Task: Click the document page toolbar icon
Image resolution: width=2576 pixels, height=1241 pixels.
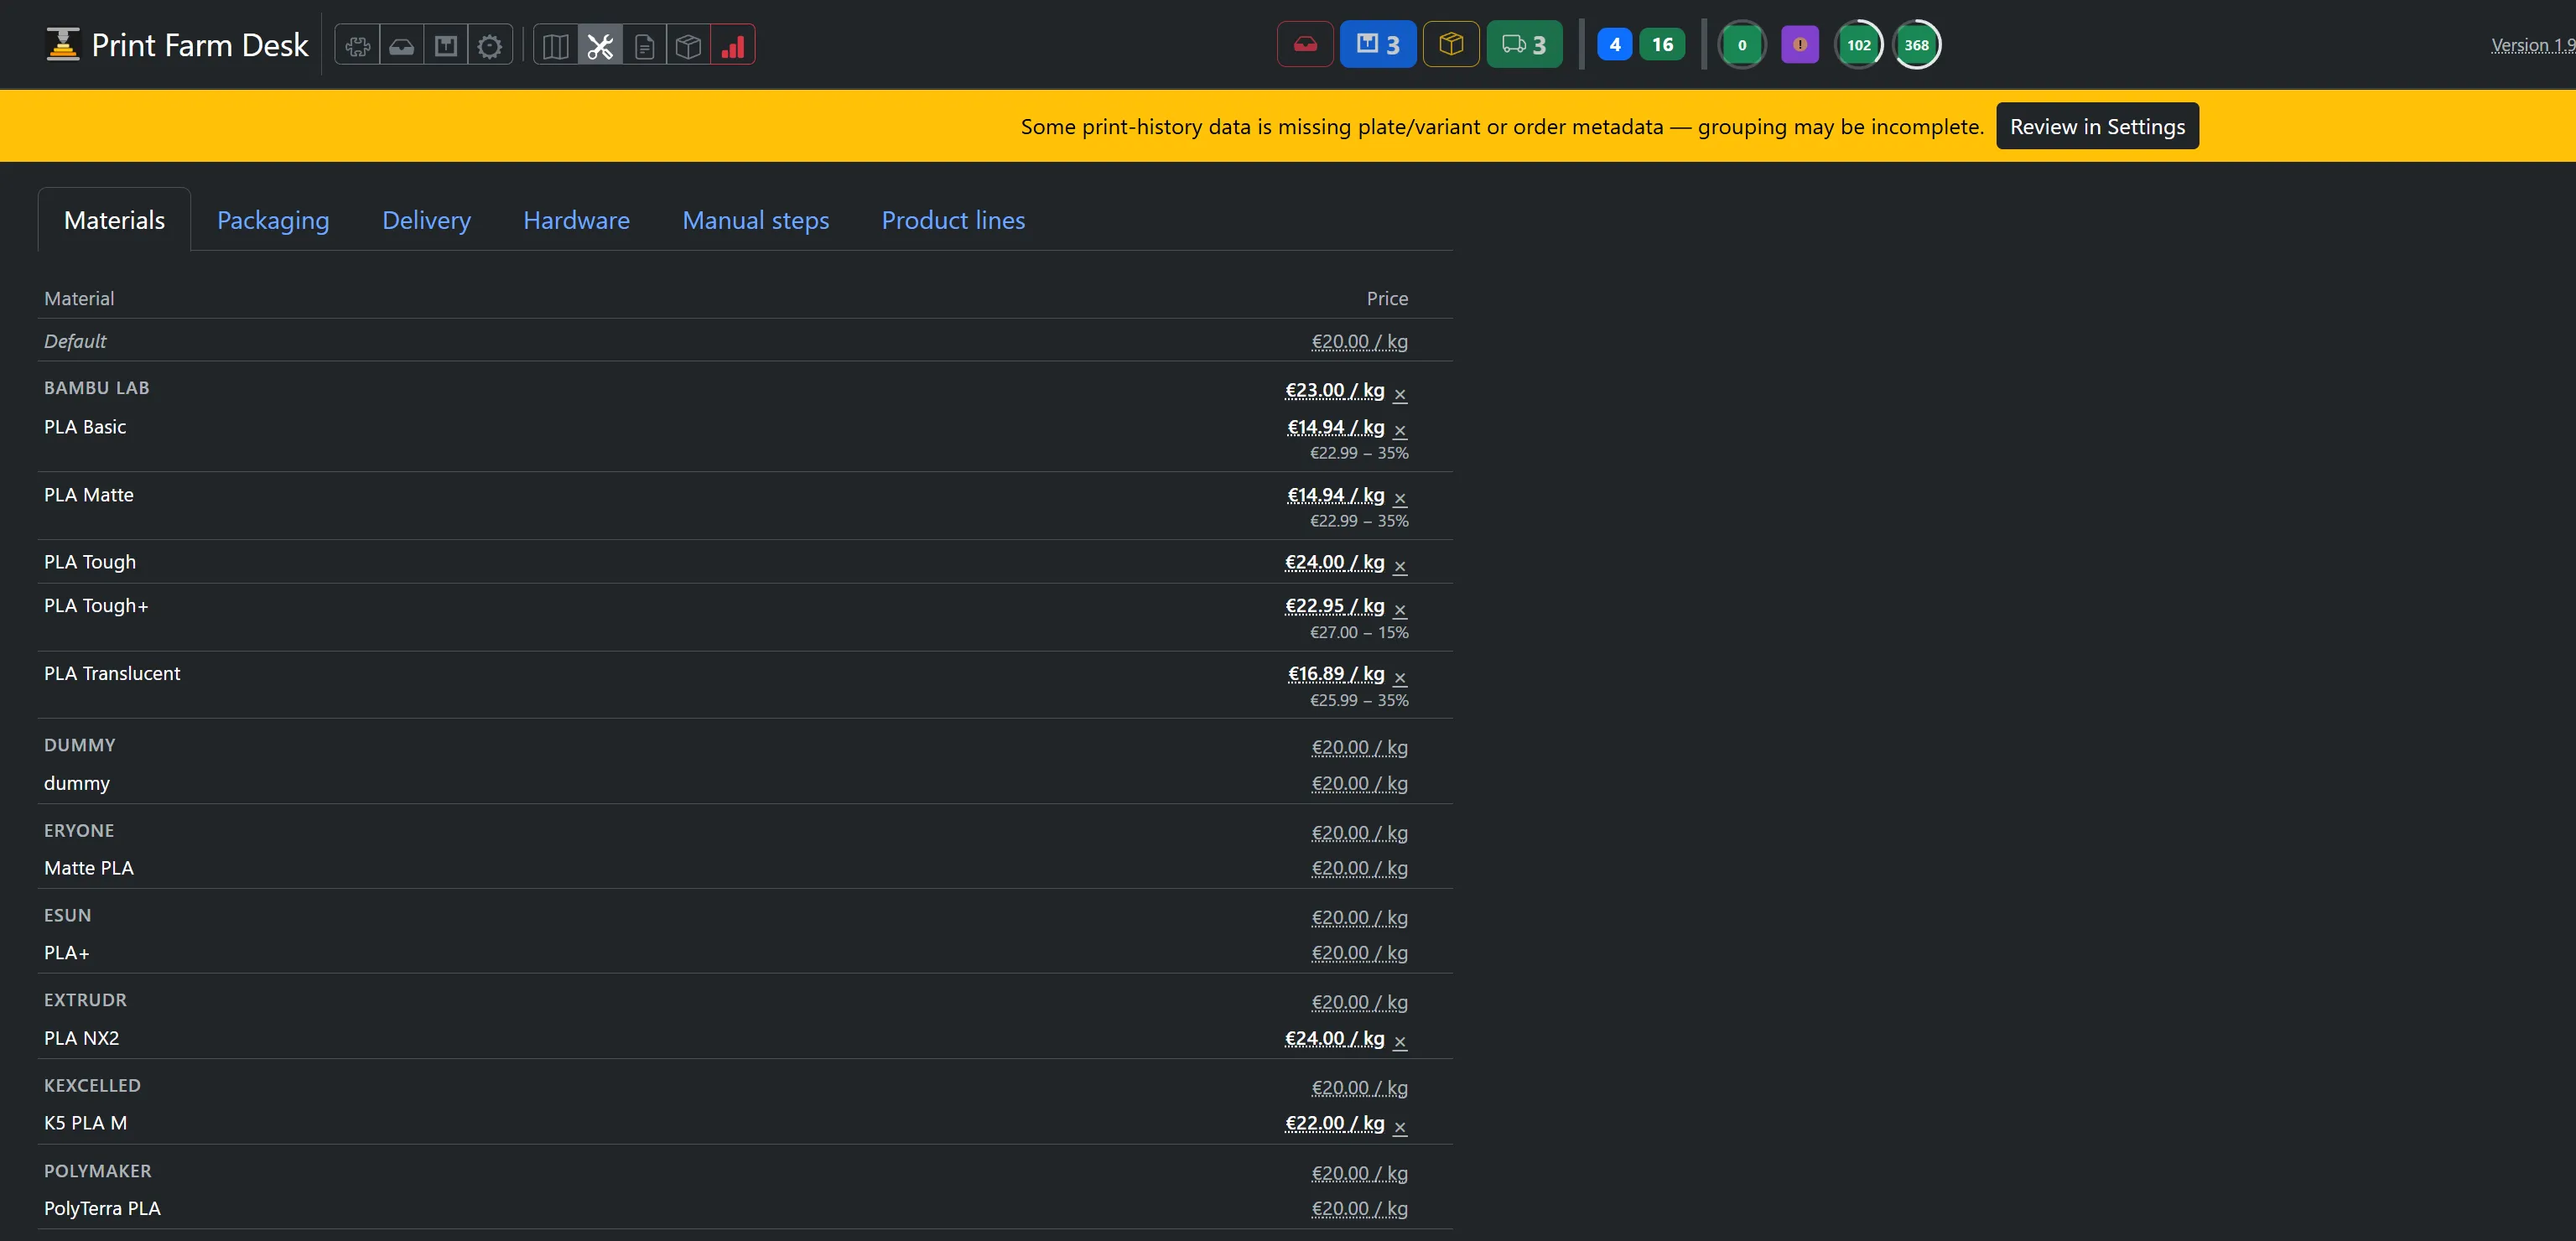Action: point(645,45)
